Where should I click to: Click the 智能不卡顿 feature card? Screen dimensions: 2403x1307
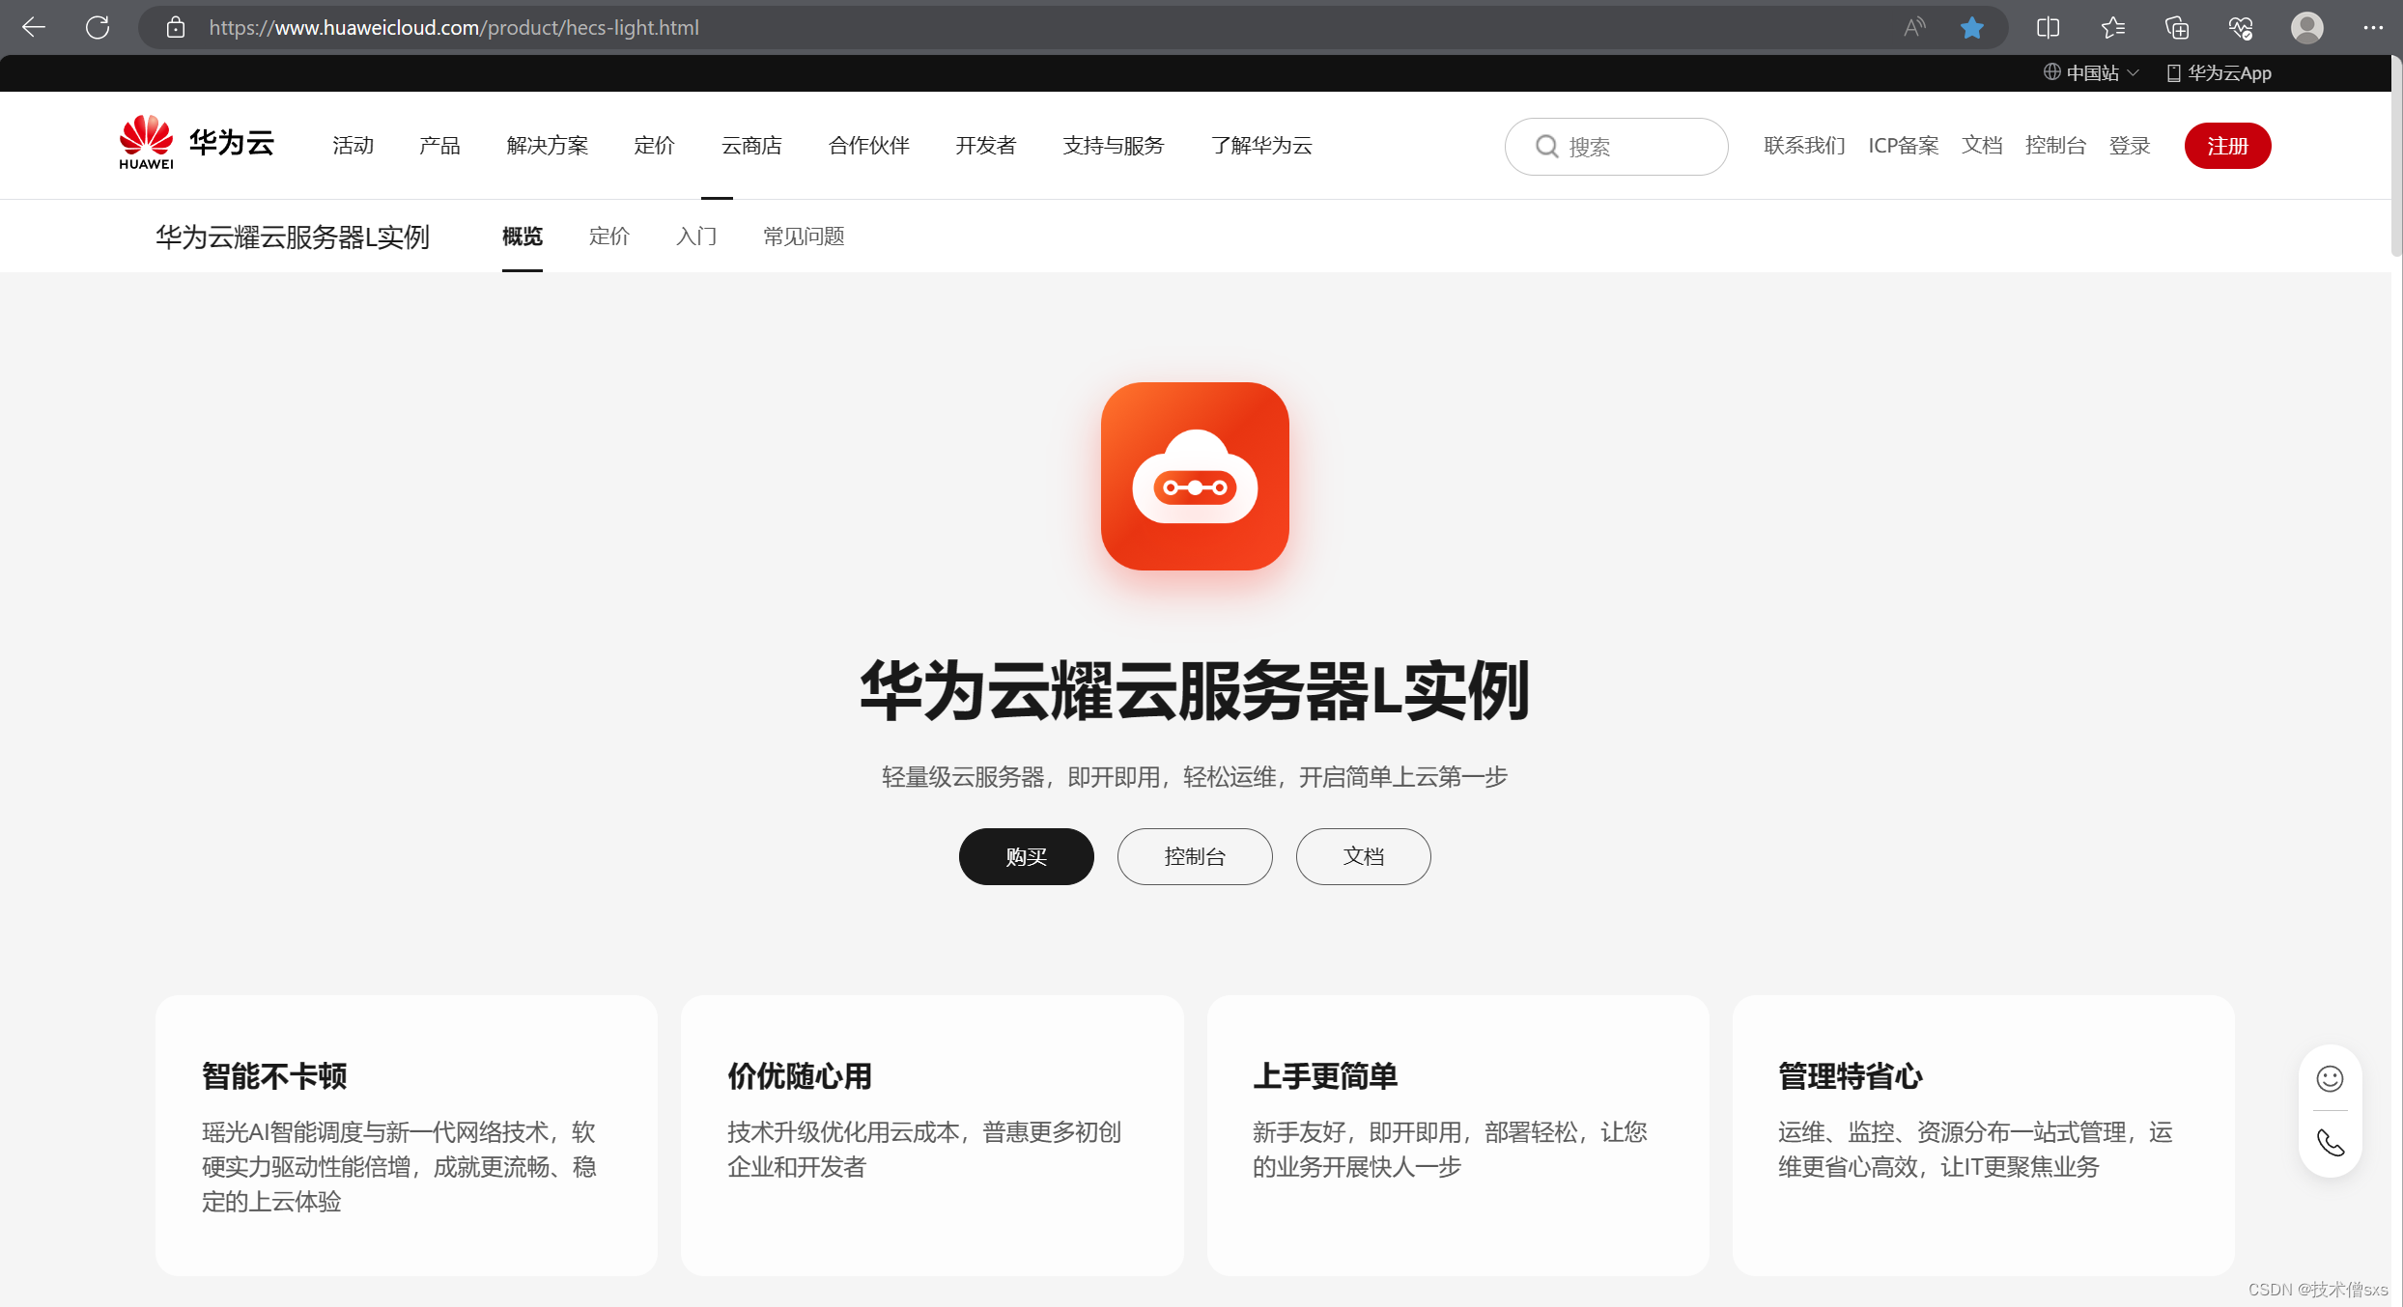[407, 1135]
